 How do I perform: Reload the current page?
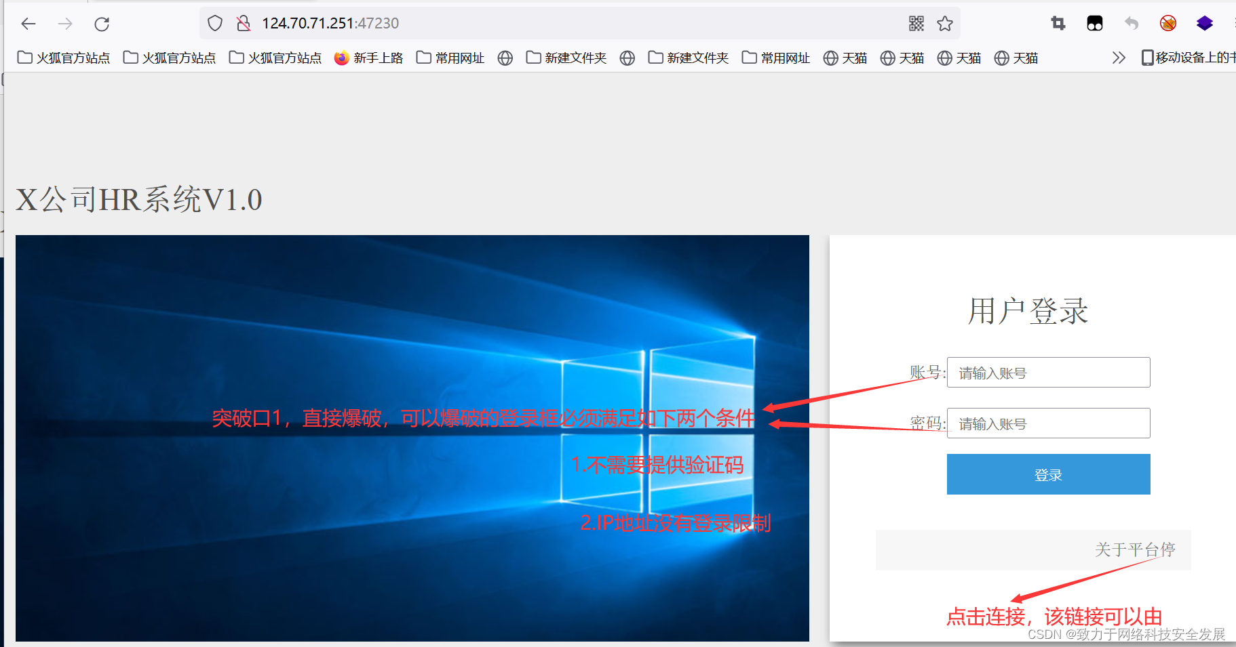pos(102,24)
